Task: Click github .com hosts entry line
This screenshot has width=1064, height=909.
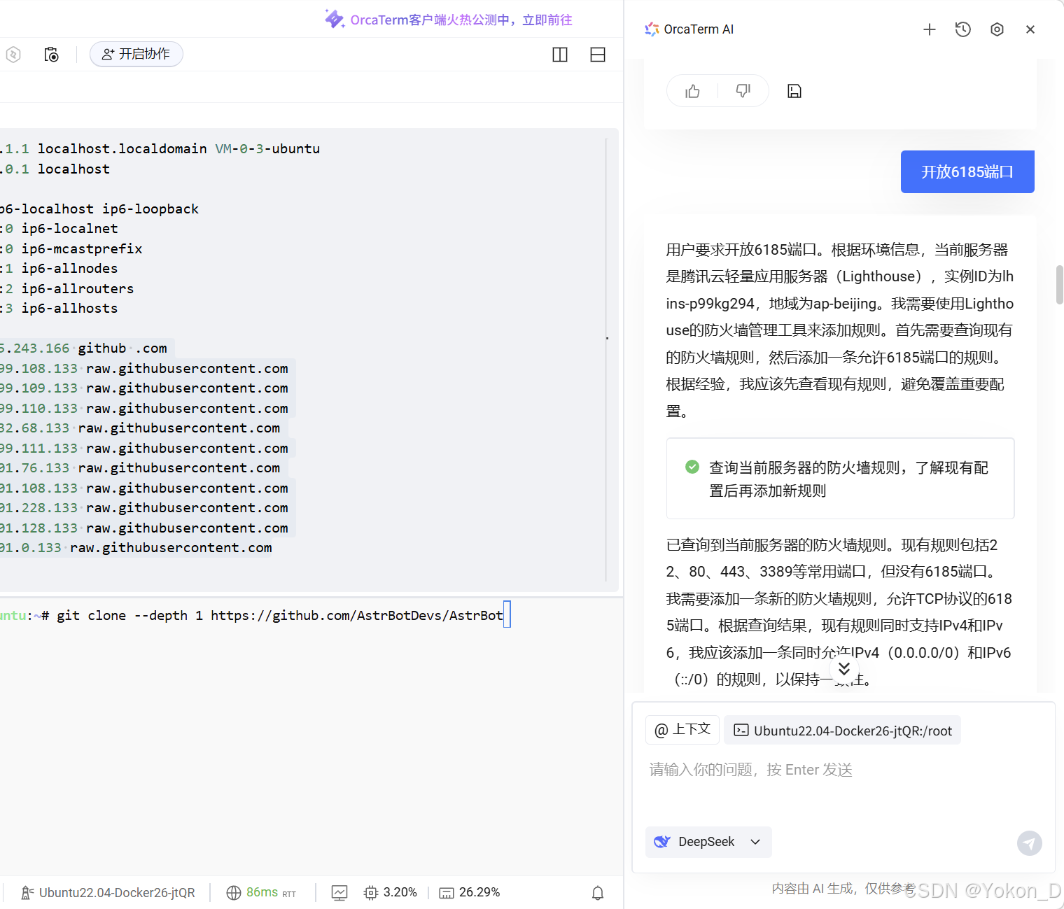Action: 84,348
